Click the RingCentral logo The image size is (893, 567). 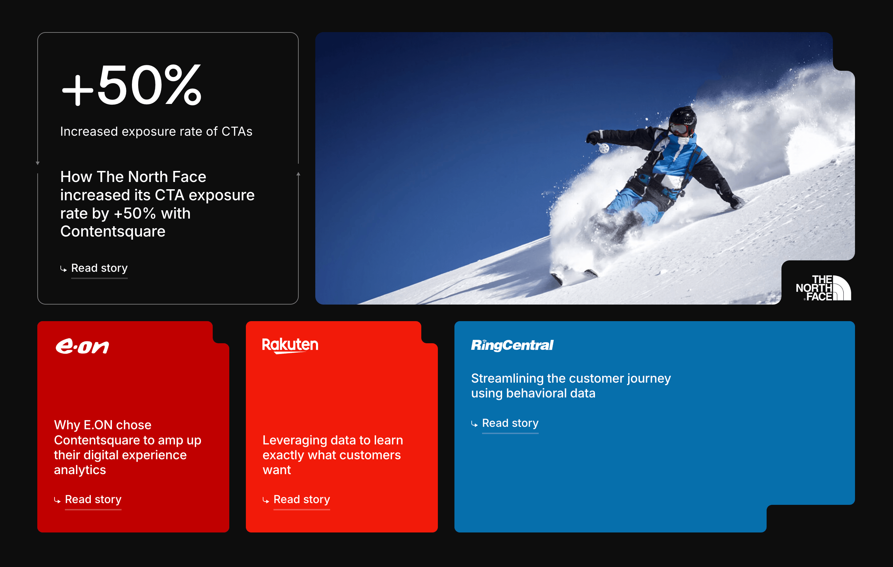(x=512, y=345)
